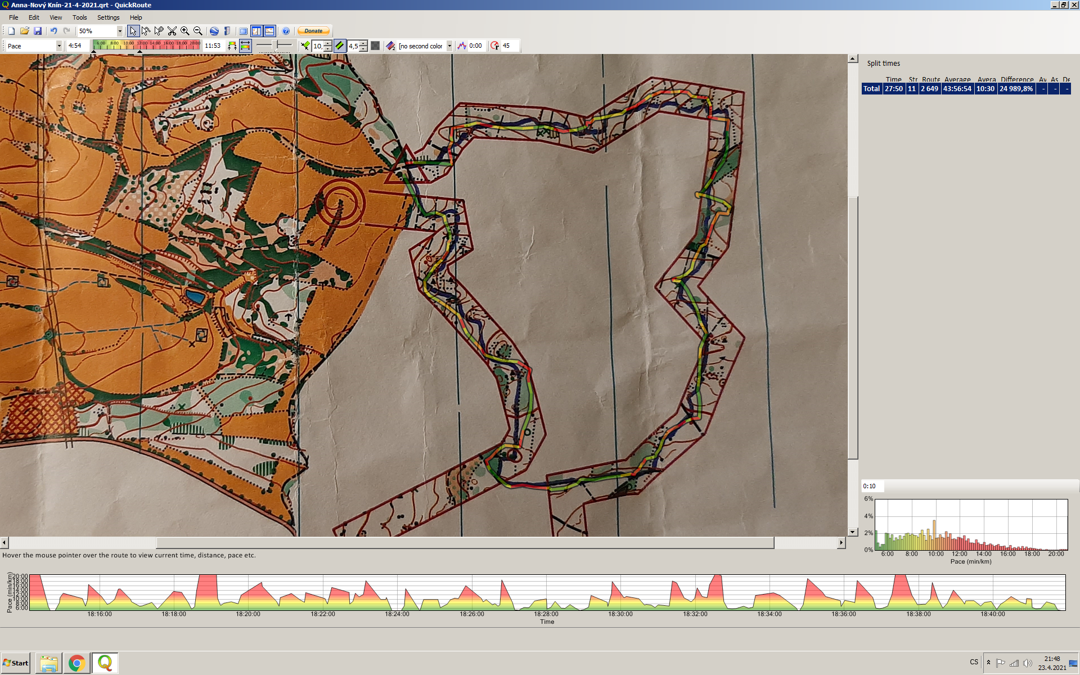
Task: Click the pace color range gradient bar
Action: 147,45
